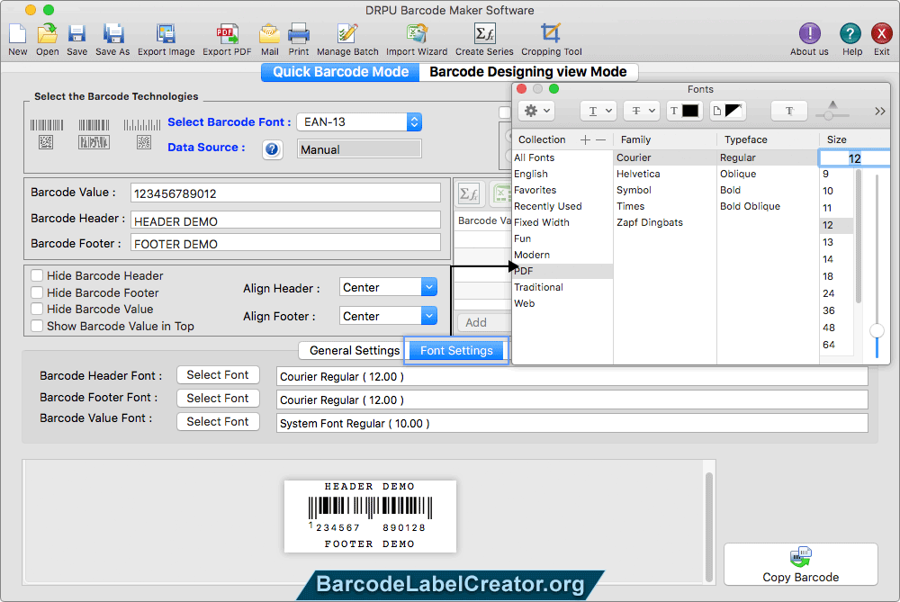The width and height of the screenshot is (900, 602).
Task: Add a font collection with plus
Action: (585, 139)
